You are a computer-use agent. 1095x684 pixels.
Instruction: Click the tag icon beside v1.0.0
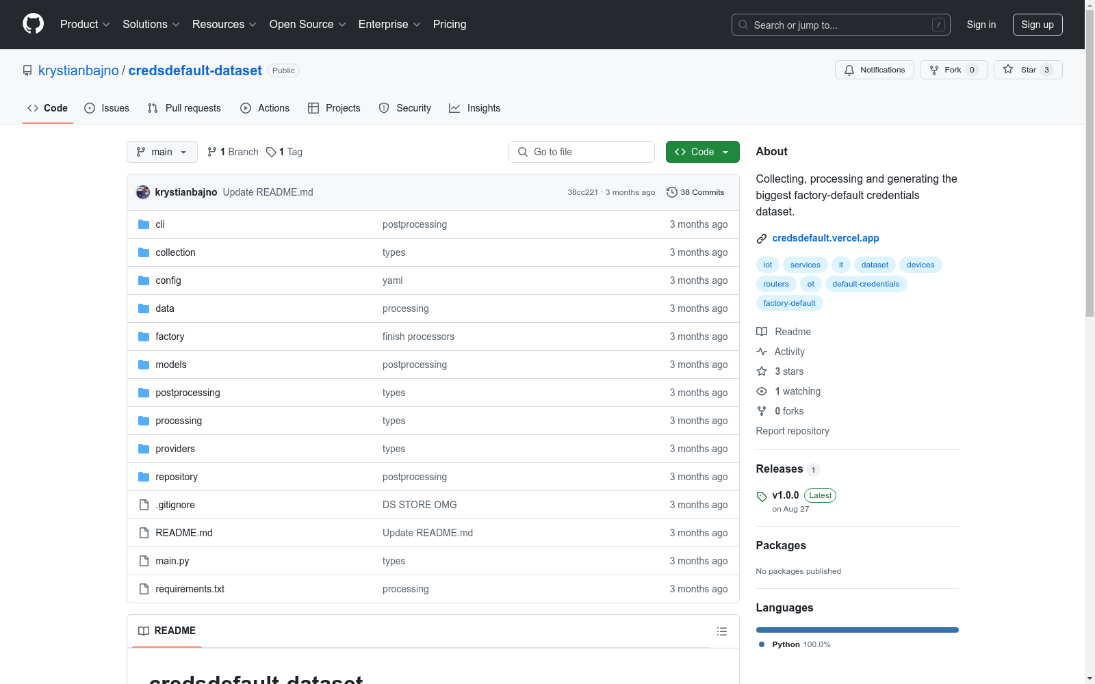[x=762, y=497]
